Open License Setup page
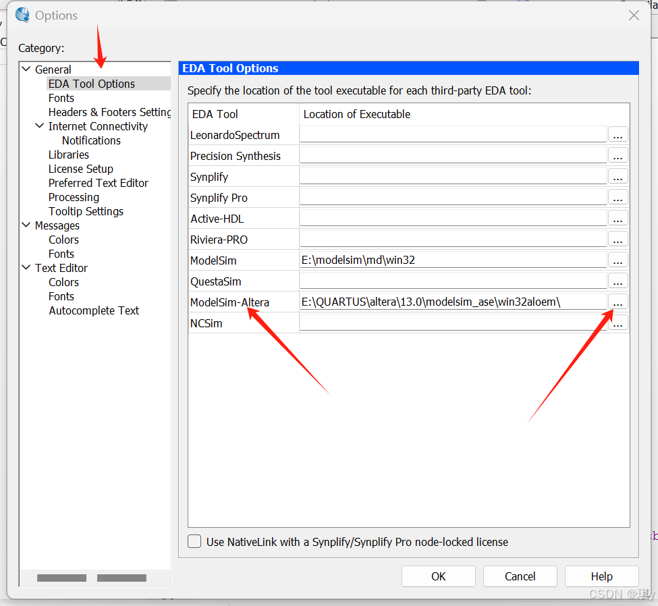 (80, 169)
